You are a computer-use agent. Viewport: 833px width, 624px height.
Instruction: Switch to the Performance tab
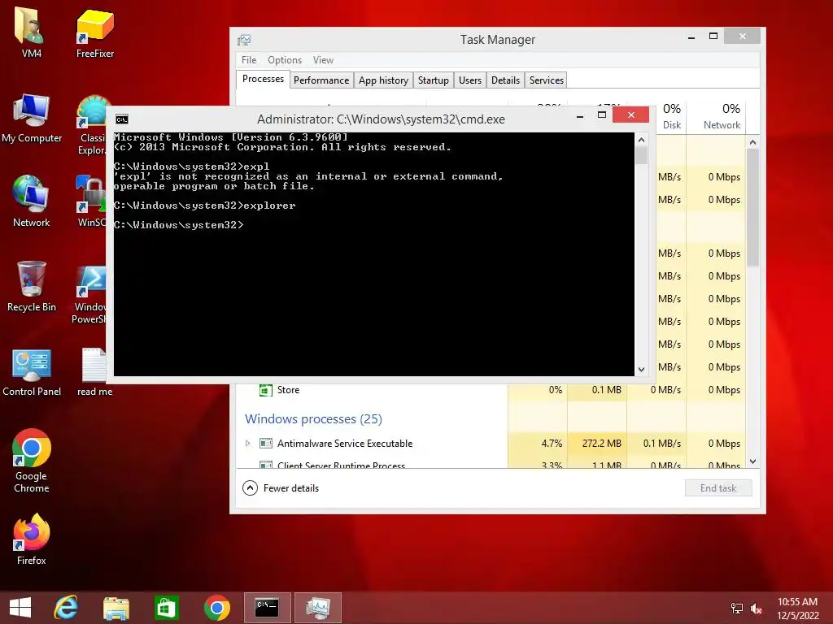coord(321,80)
